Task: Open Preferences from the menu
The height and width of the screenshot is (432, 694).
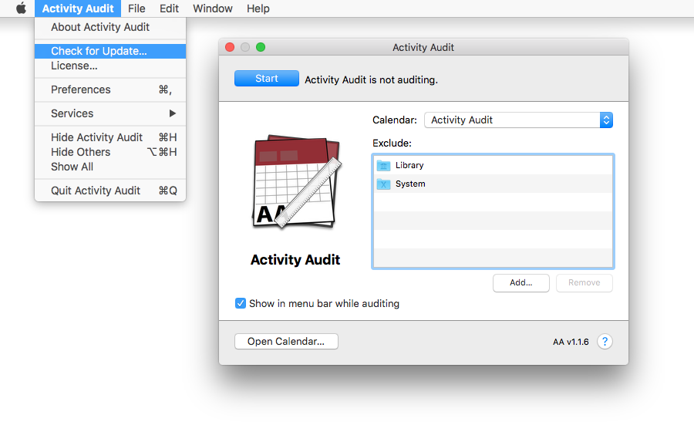Action: click(x=110, y=89)
